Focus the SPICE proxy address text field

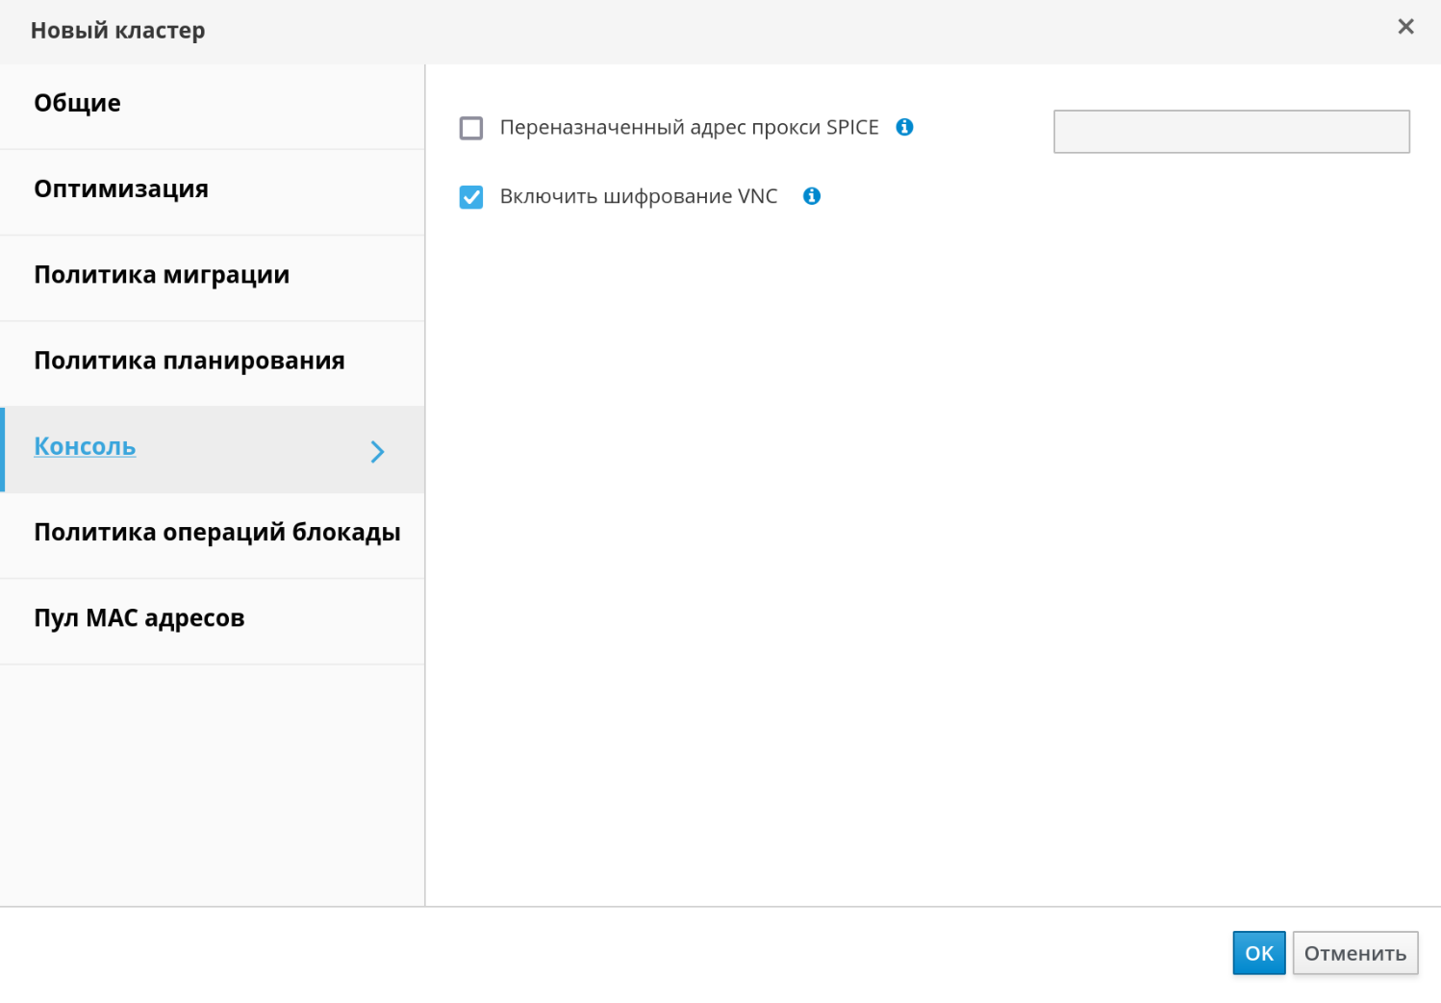[x=1231, y=132]
